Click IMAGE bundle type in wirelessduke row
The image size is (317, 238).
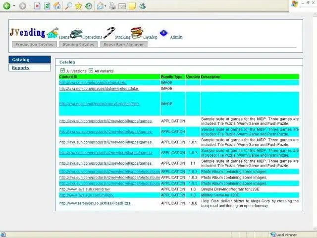[x=166, y=89]
